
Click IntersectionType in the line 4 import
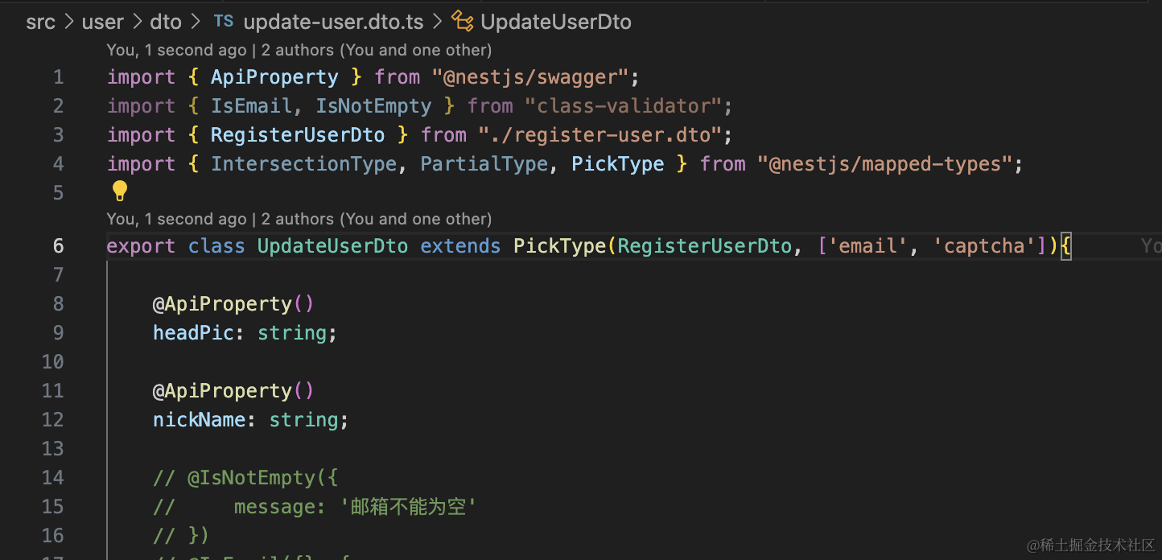(x=303, y=164)
